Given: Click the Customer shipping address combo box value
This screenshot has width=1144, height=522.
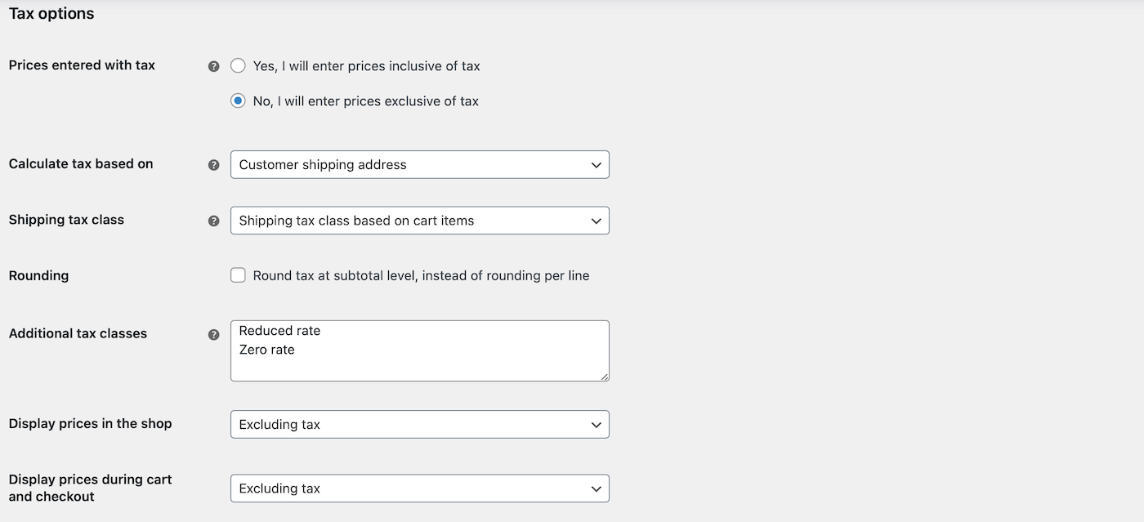Looking at the screenshot, I should click(322, 164).
